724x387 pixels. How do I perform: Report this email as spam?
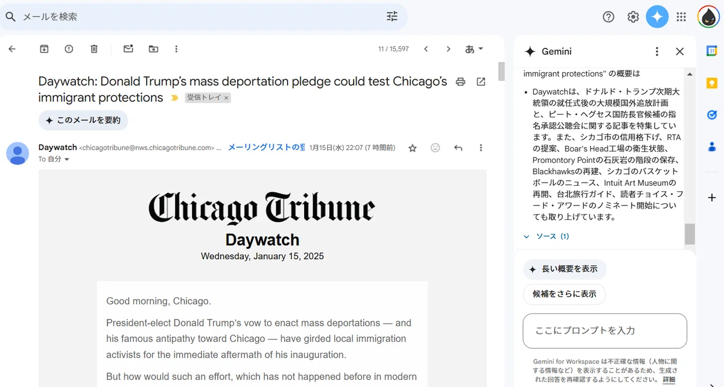coord(69,49)
